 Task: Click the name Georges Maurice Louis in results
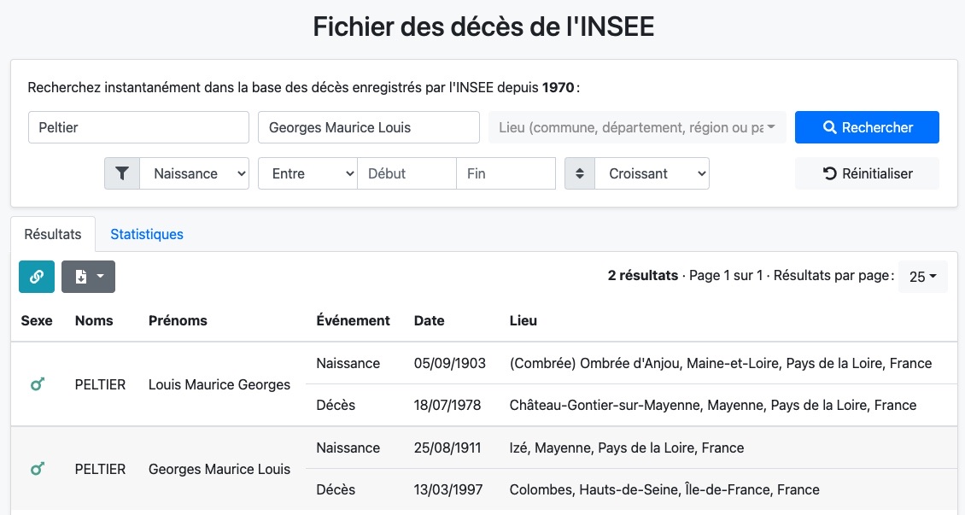[x=219, y=470]
